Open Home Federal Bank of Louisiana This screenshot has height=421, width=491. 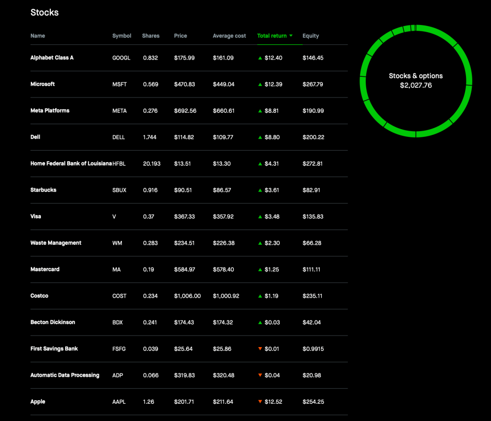click(x=71, y=164)
